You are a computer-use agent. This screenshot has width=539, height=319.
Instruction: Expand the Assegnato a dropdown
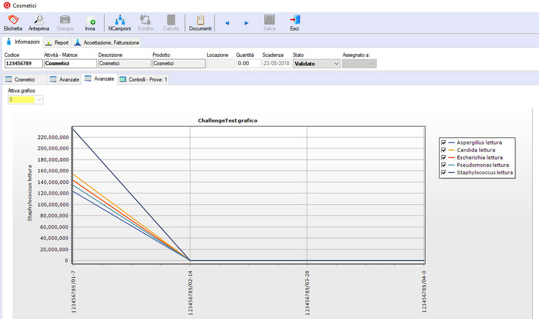click(x=373, y=64)
